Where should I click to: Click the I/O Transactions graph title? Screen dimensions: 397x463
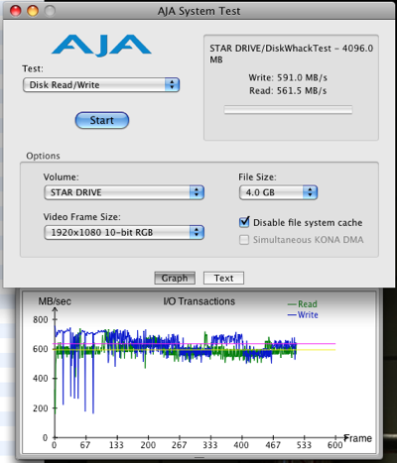199,301
